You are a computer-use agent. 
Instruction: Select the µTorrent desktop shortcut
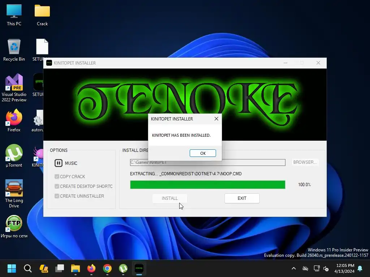pos(14,156)
